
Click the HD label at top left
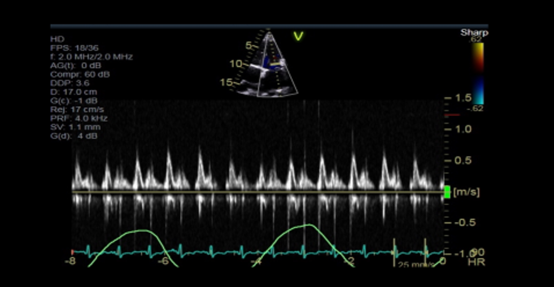[56, 40]
